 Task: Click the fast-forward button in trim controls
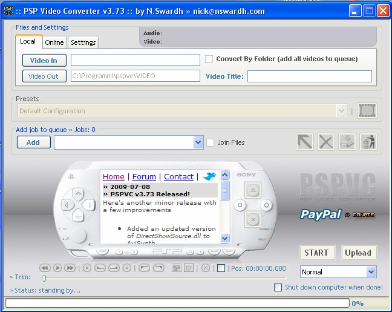(70, 268)
